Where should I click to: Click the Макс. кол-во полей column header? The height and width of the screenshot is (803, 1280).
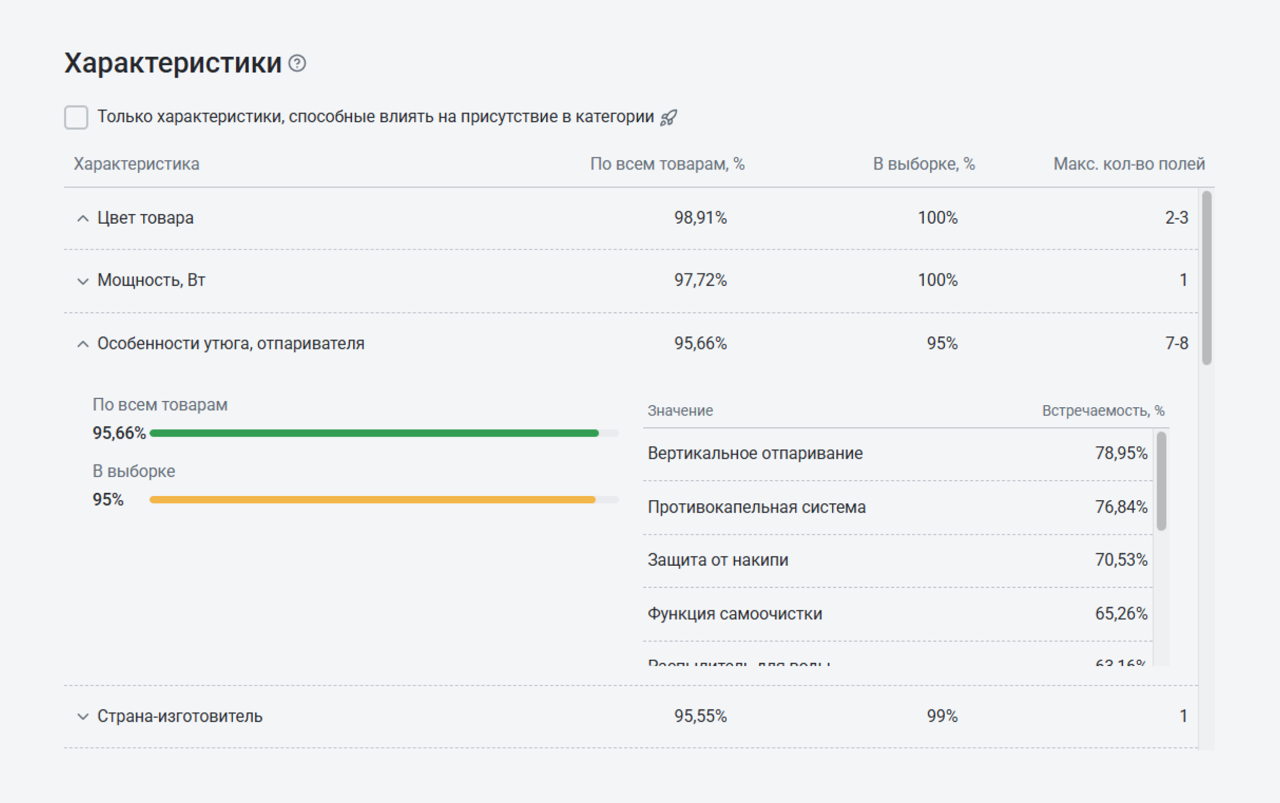pos(1129,164)
